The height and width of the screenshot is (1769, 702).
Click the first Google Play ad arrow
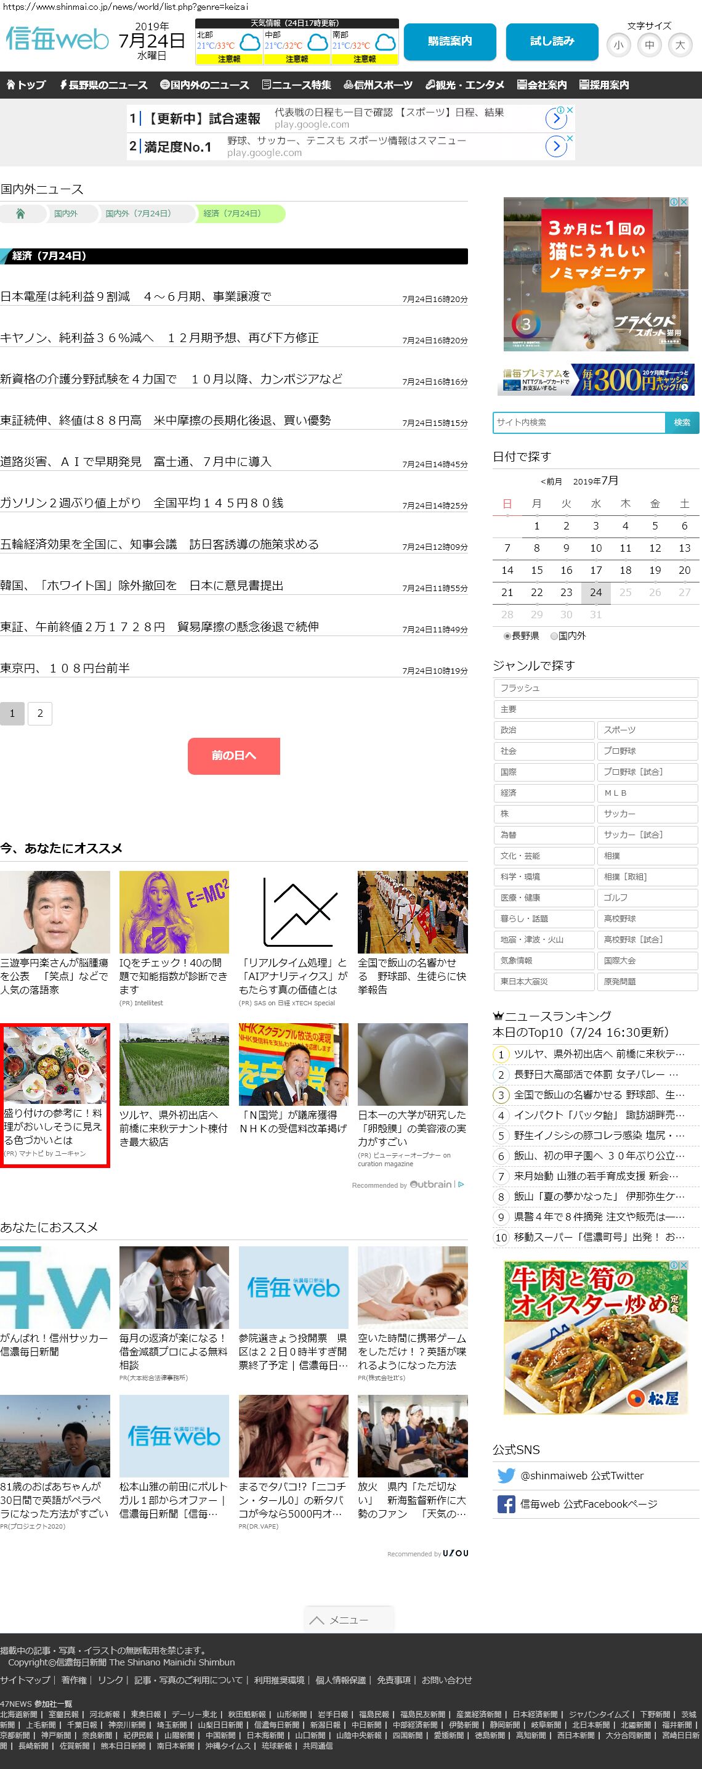(556, 119)
